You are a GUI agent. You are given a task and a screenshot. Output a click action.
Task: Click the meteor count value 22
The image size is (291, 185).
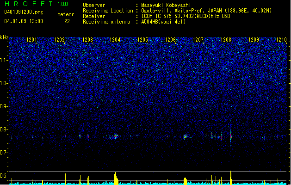(x=67, y=21)
